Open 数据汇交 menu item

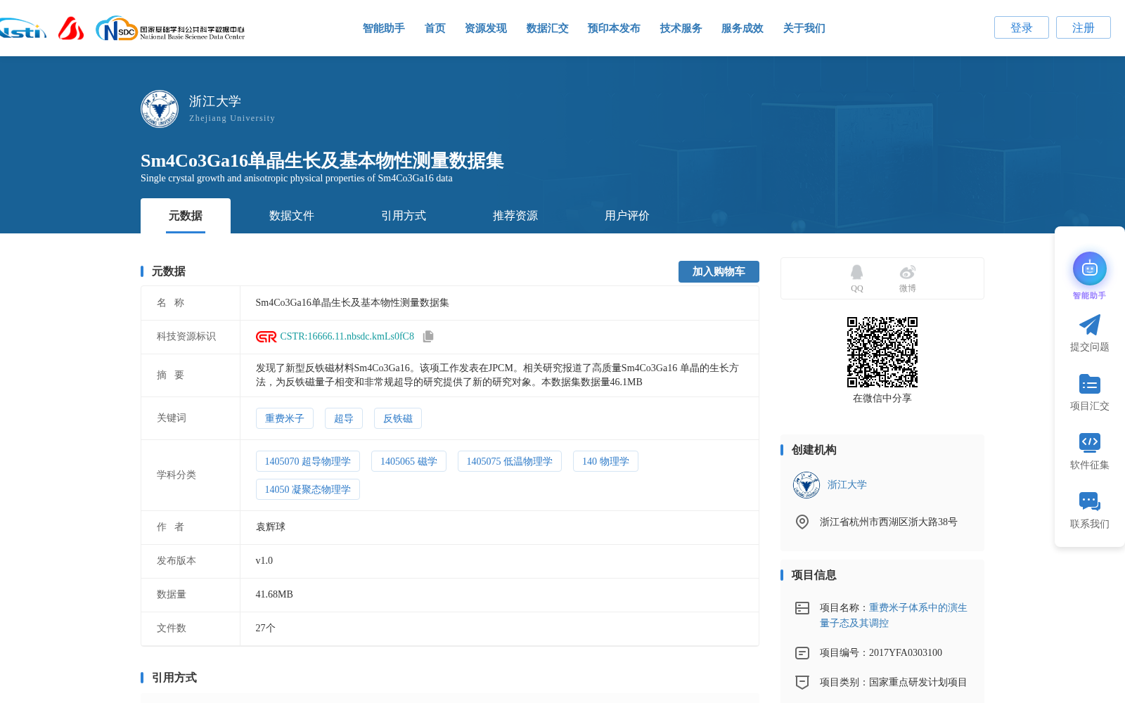coord(548,28)
